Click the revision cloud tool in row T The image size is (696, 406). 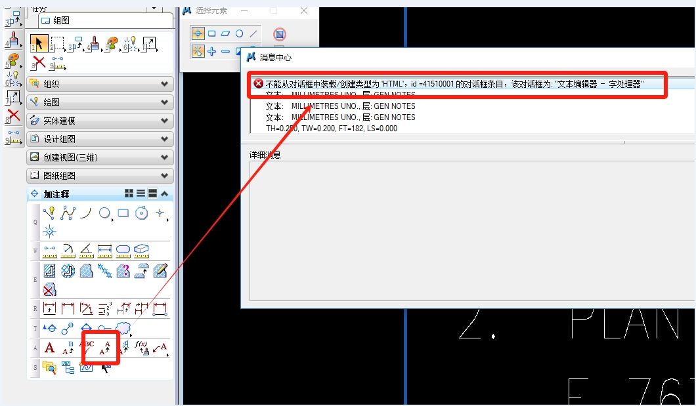click(x=123, y=328)
